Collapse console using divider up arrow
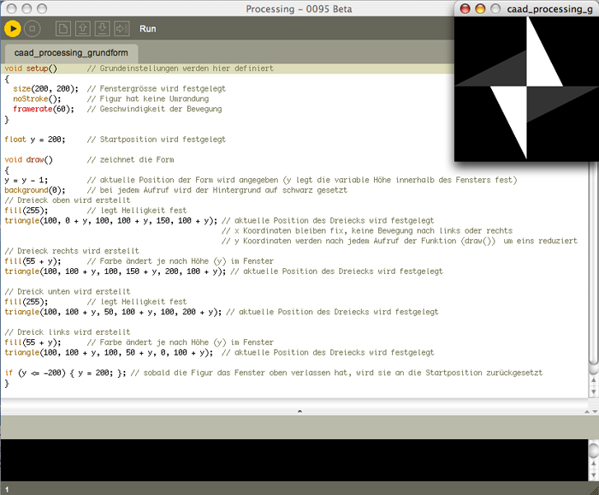The height and width of the screenshot is (495, 599). (300, 412)
